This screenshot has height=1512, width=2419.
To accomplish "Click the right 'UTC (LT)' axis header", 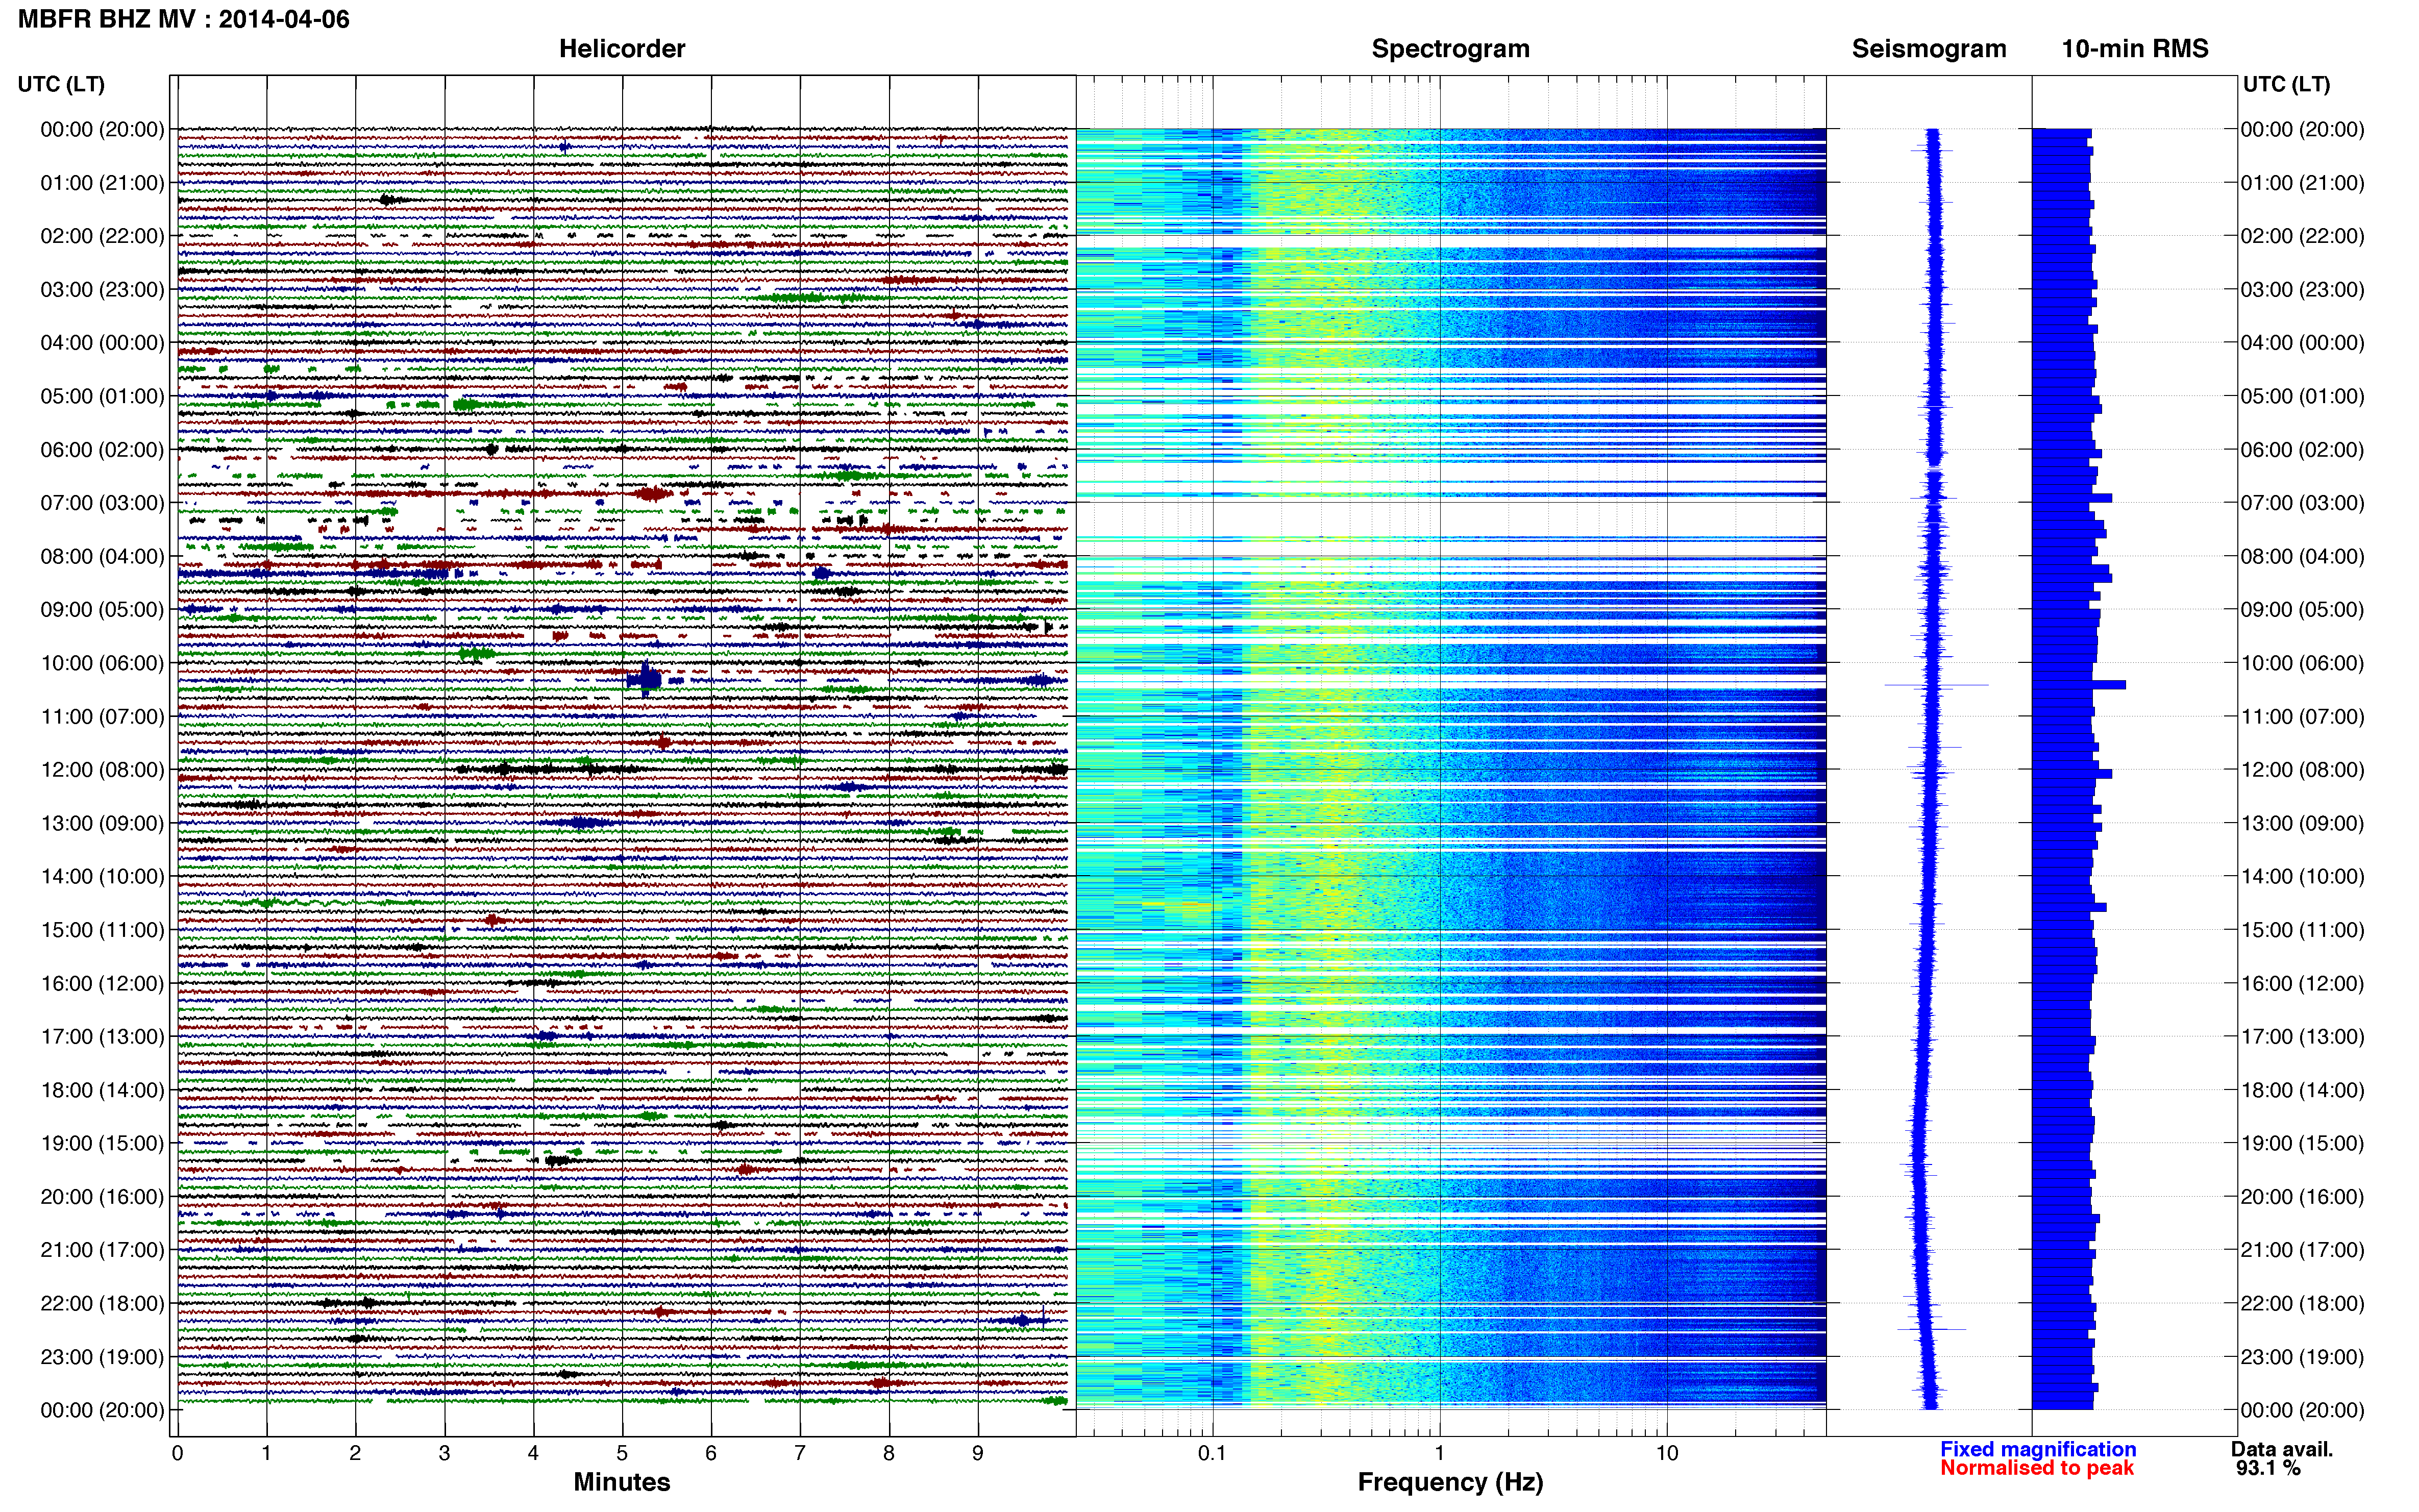I will [x=2286, y=84].
